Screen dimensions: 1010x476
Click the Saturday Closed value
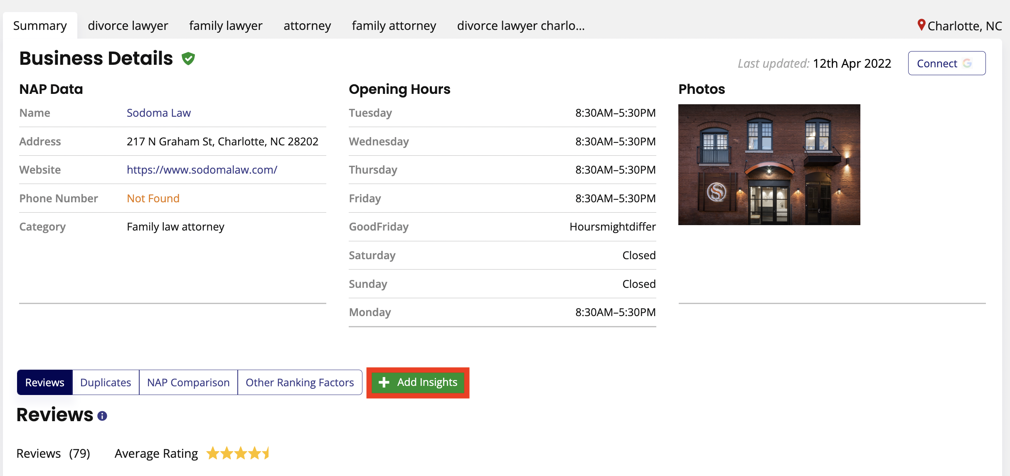(x=639, y=255)
